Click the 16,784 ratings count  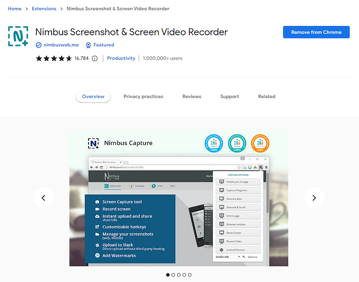click(82, 59)
